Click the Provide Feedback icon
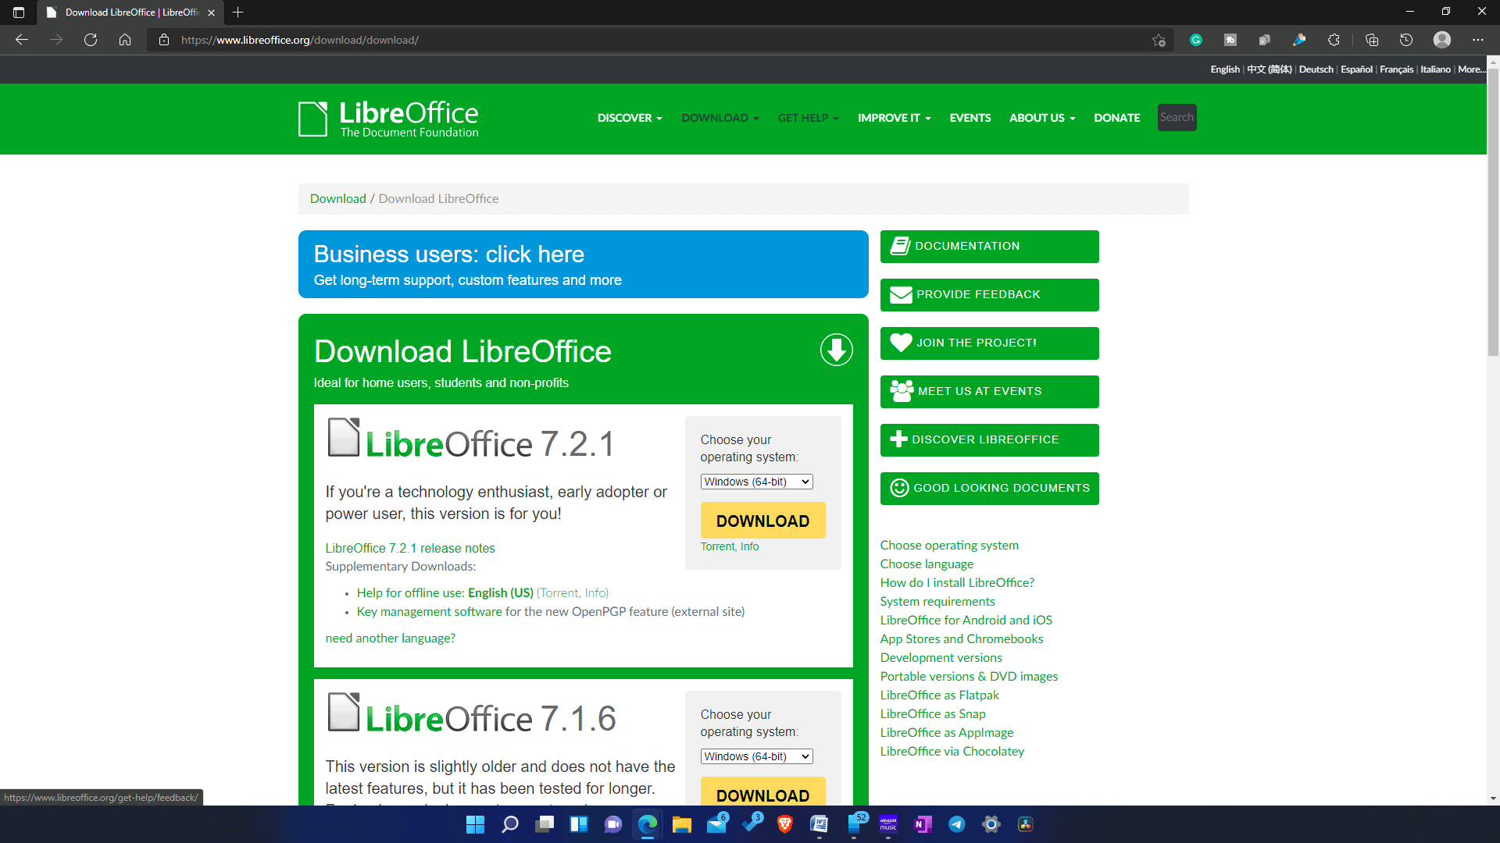Screen dimensions: 1500x843 (x=903, y=294)
